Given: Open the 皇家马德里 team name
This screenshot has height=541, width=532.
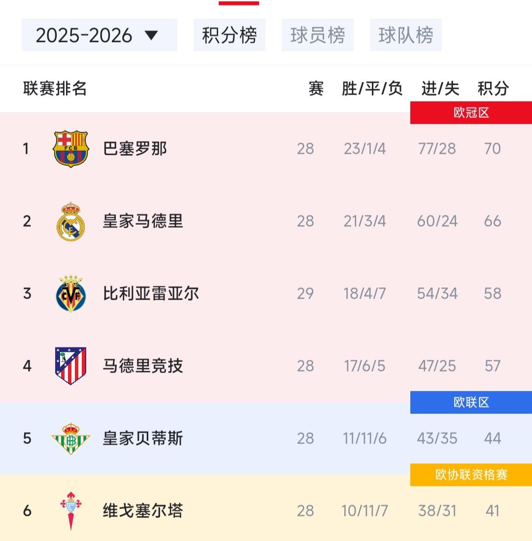Looking at the screenshot, I should (x=143, y=221).
